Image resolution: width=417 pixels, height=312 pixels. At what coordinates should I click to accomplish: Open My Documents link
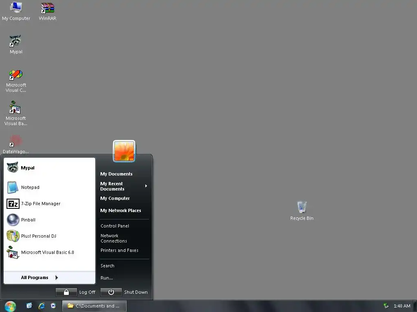pos(116,174)
